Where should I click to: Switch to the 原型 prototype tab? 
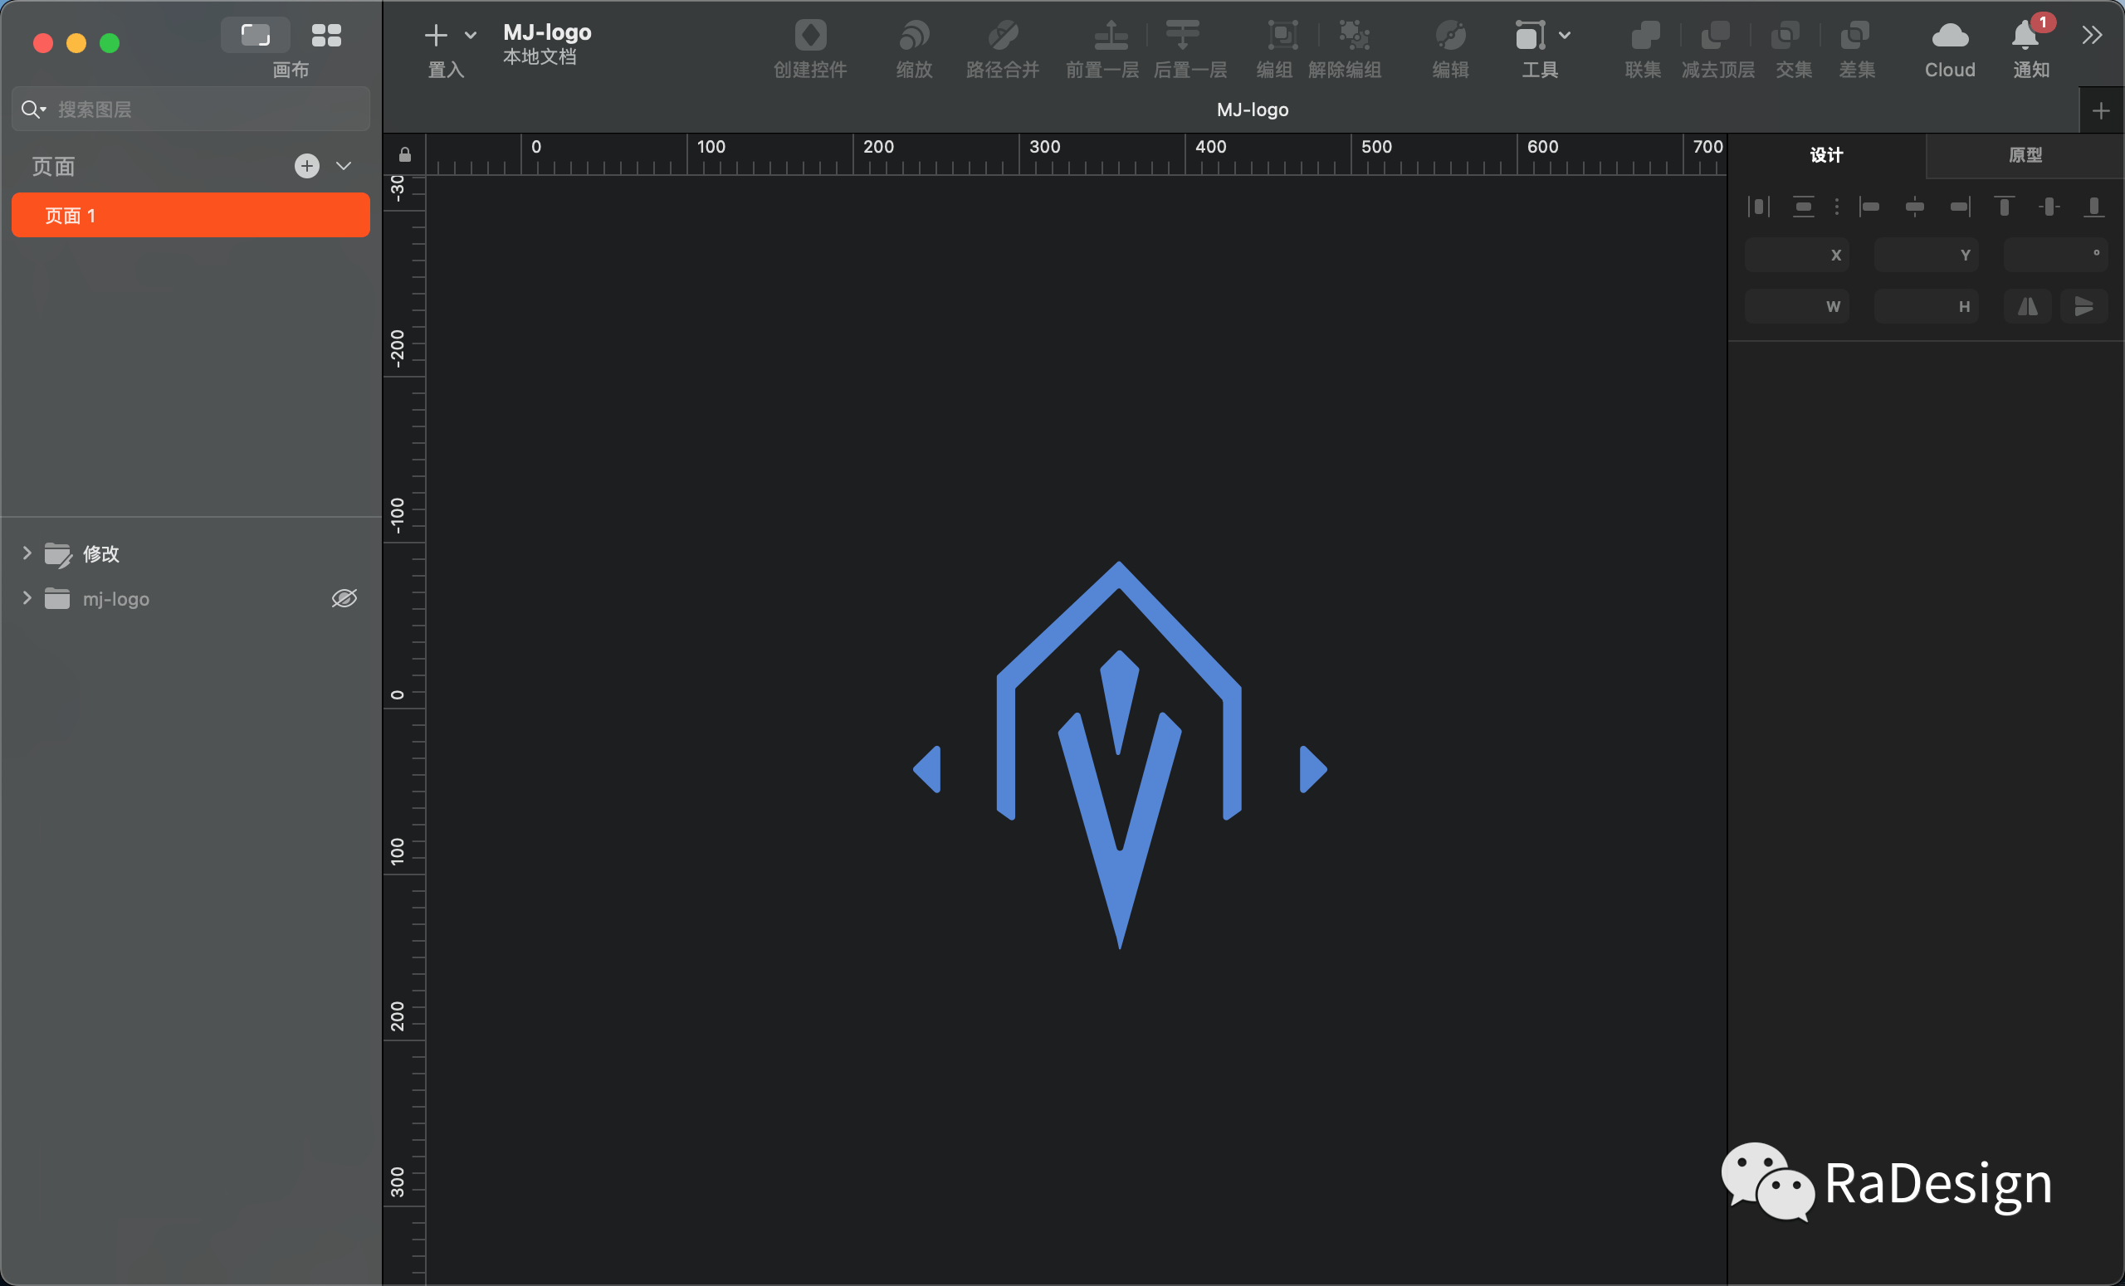pos(2024,155)
